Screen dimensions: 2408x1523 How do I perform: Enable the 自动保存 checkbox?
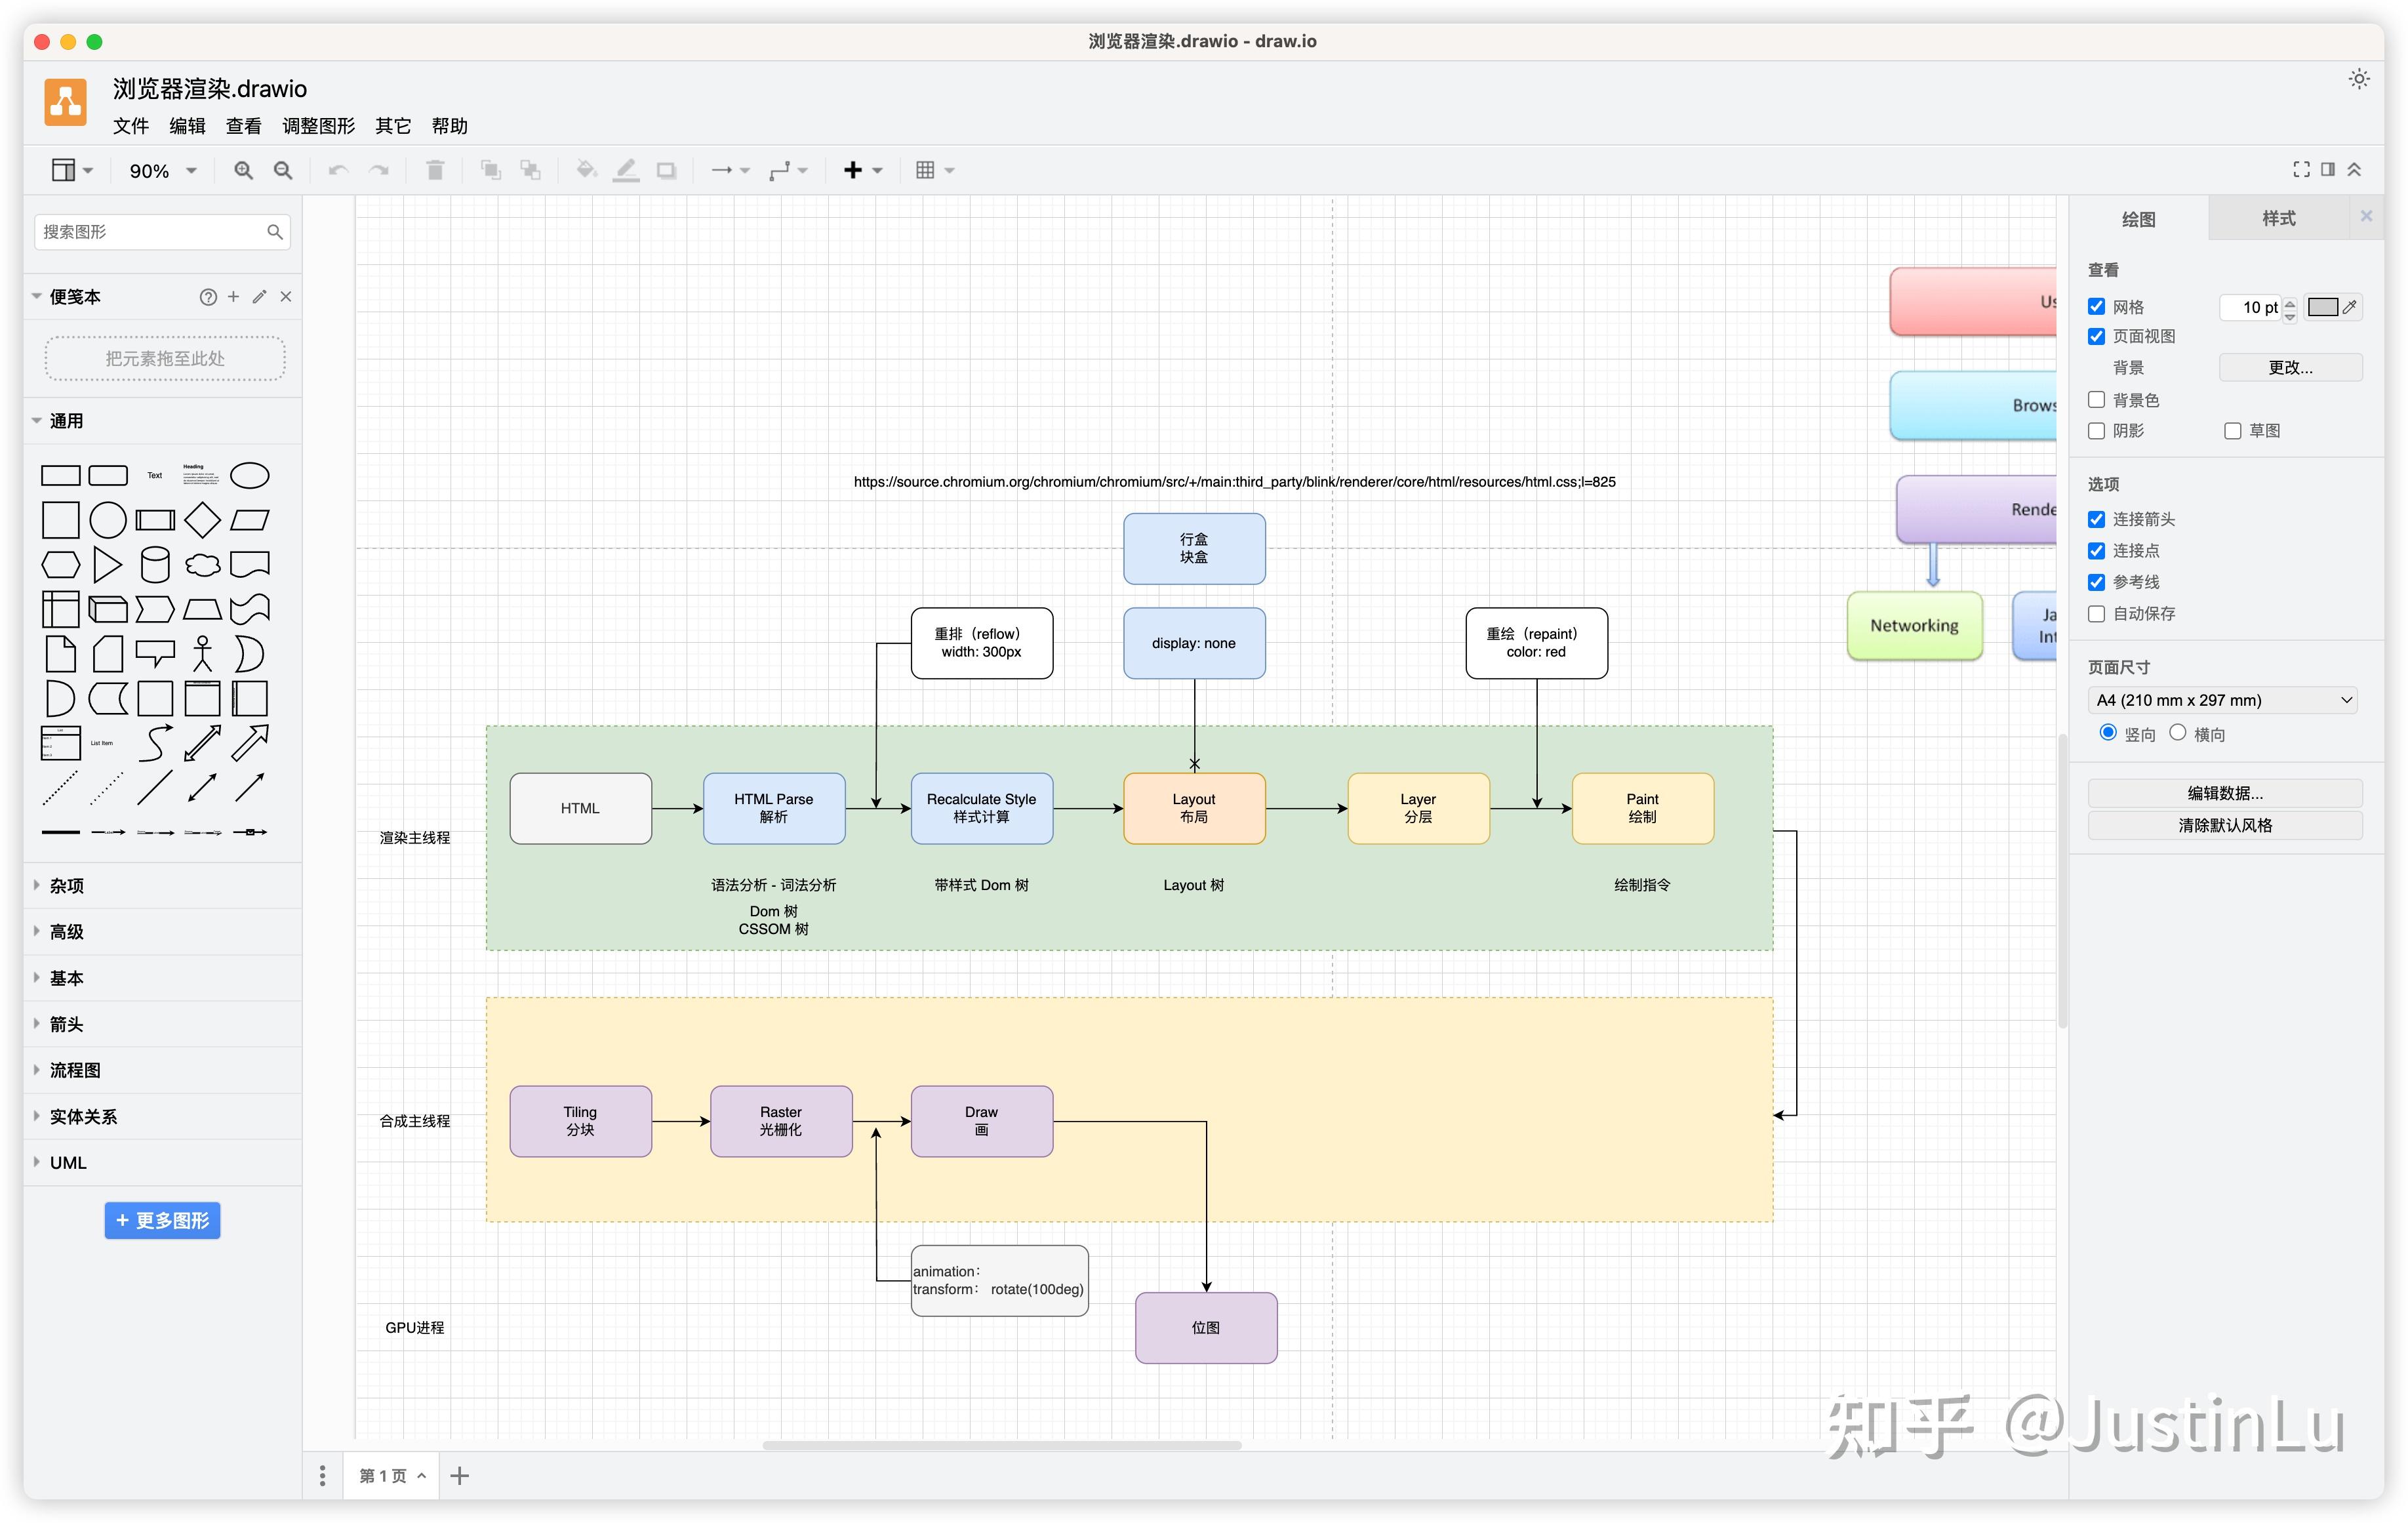[2096, 613]
